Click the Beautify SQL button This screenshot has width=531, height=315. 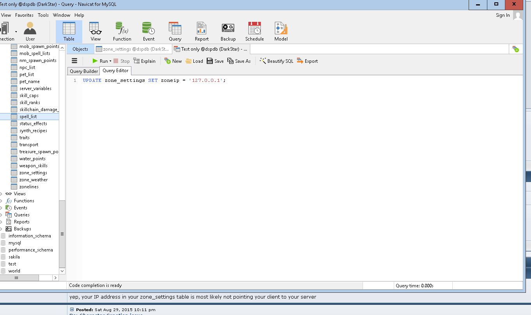click(276, 61)
